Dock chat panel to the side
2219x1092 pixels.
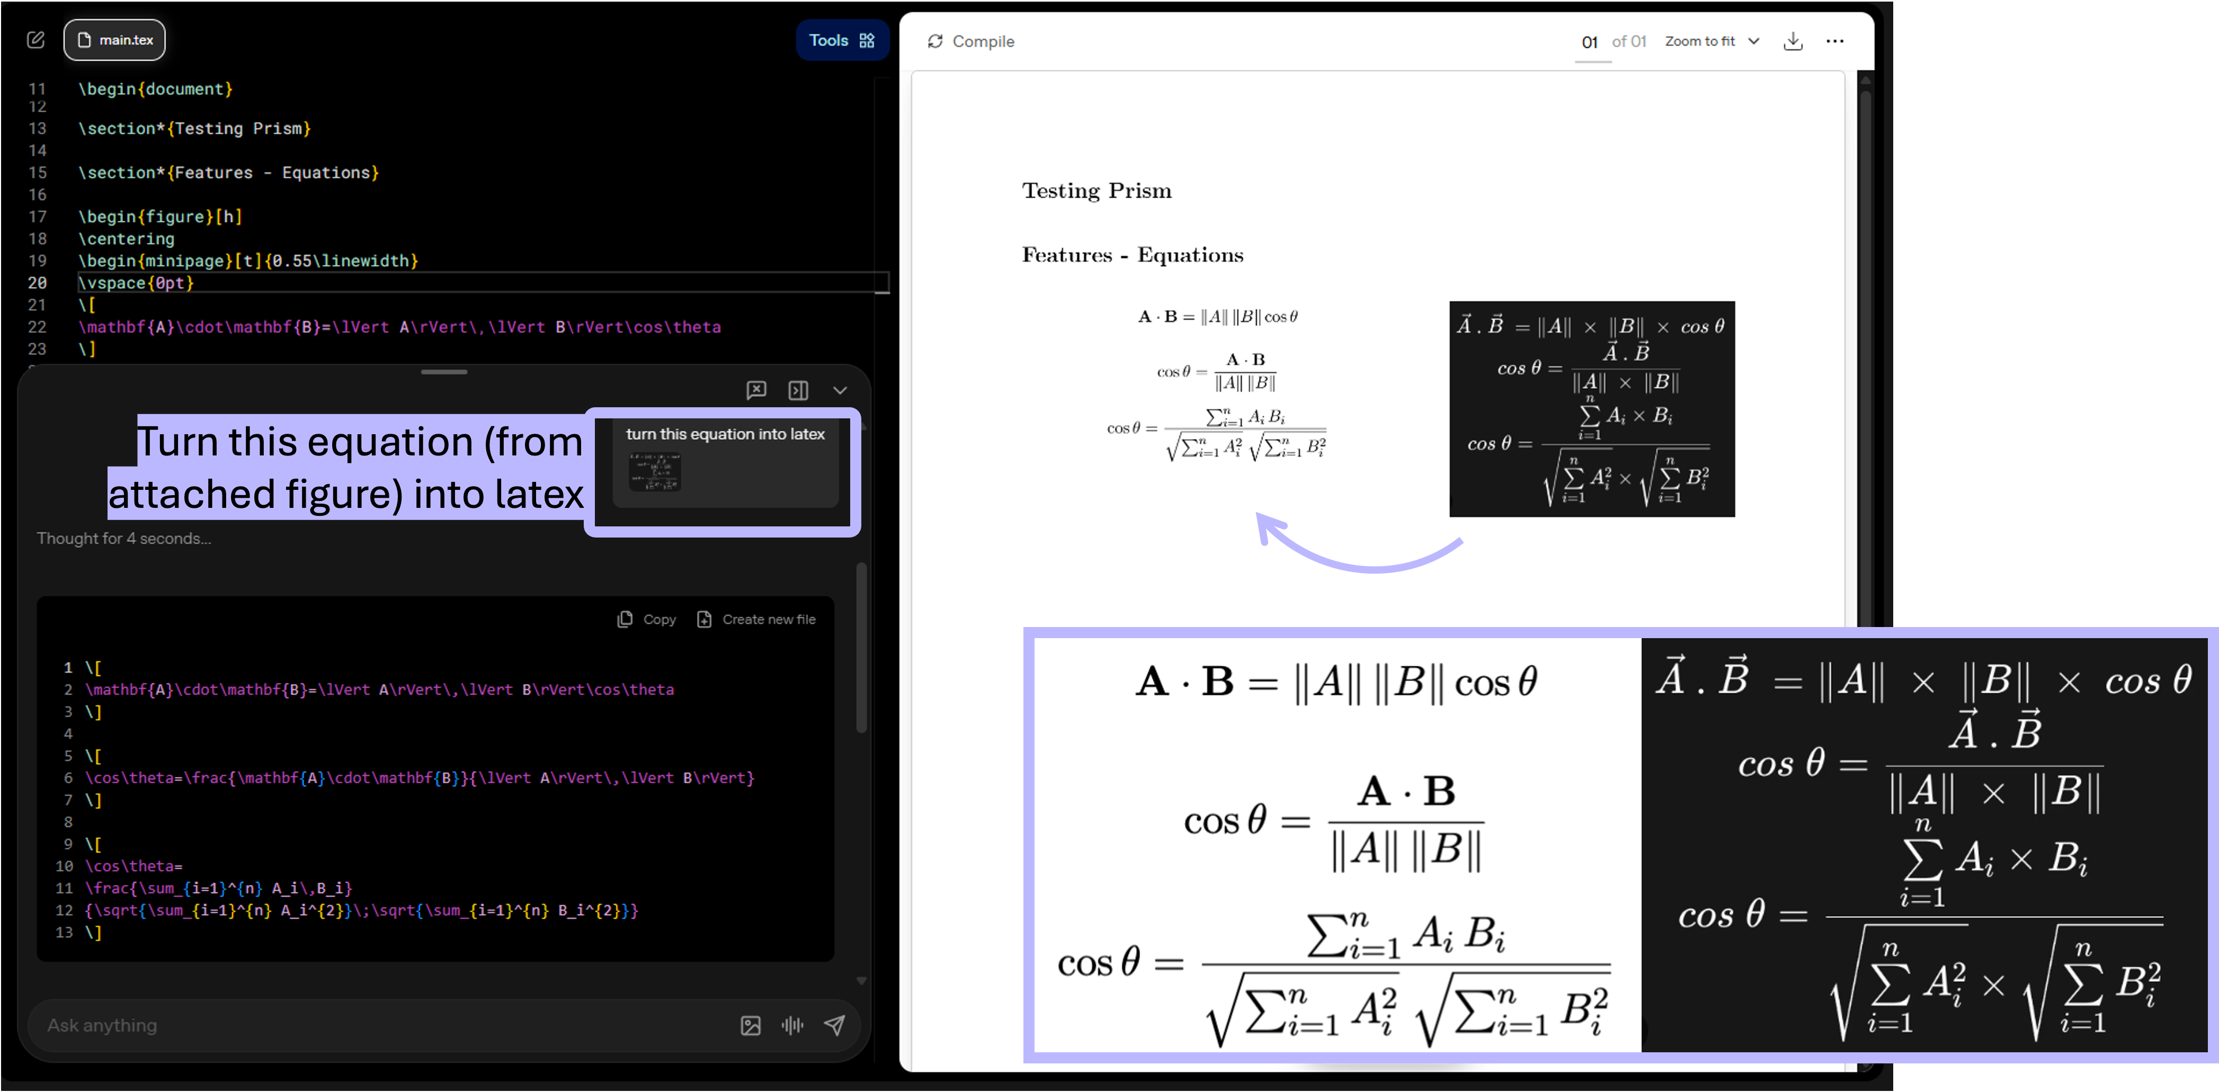tap(798, 390)
